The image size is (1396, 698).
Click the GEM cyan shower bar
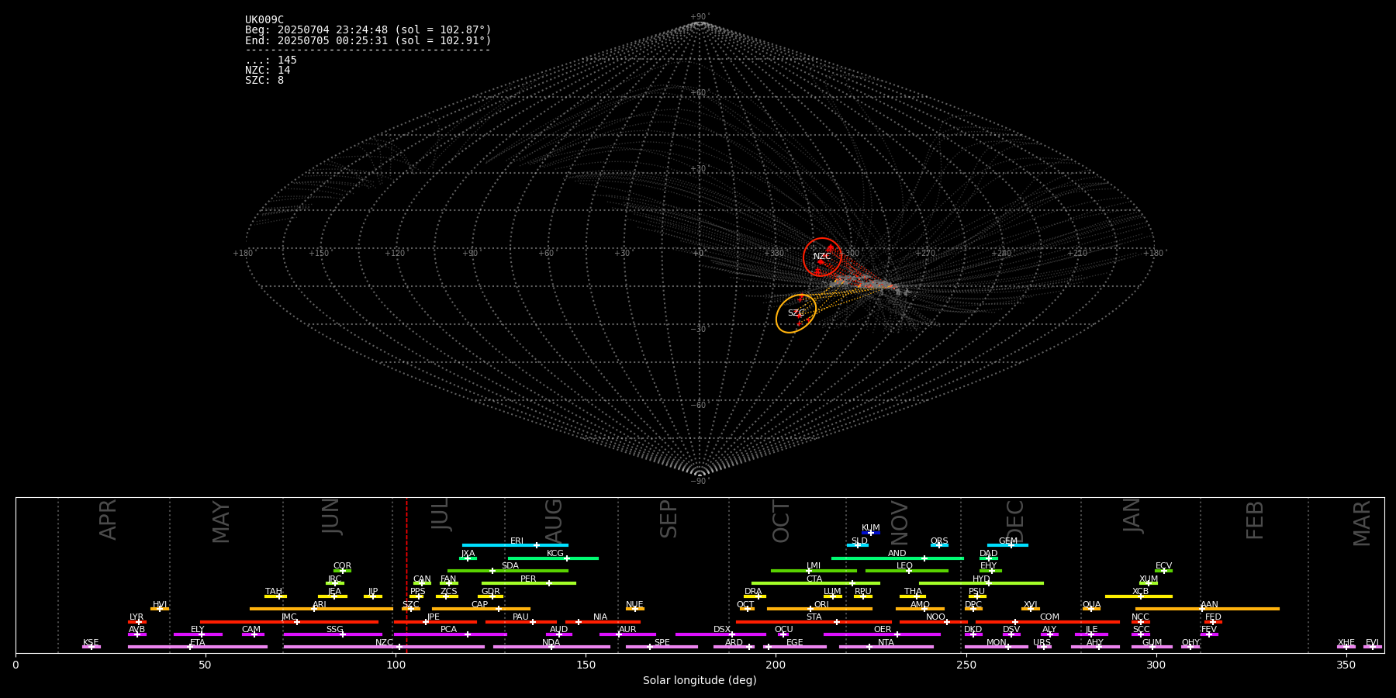pyautogui.click(x=1007, y=545)
